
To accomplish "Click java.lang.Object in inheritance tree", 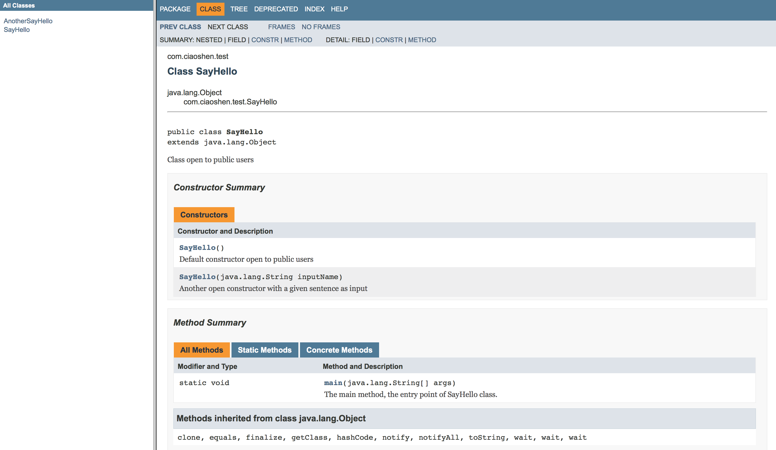I will (x=194, y=92).
